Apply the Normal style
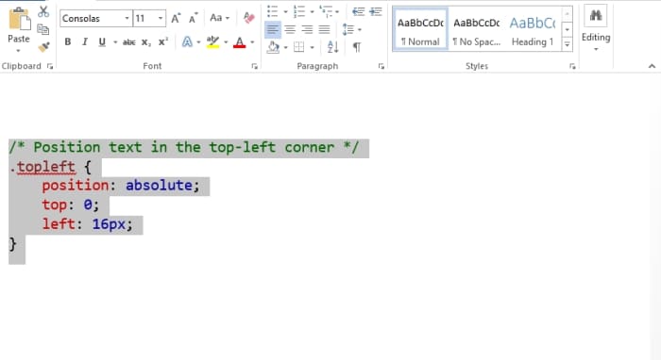 coord(420,29)
